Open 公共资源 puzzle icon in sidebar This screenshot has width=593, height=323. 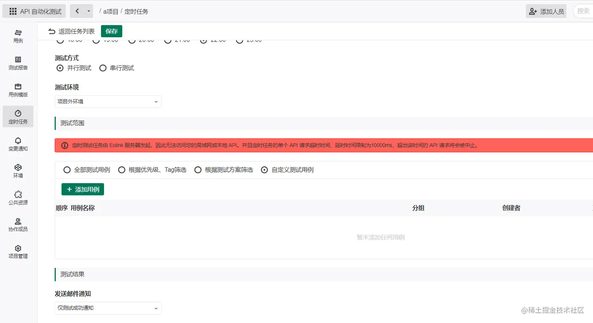(18, 198)
